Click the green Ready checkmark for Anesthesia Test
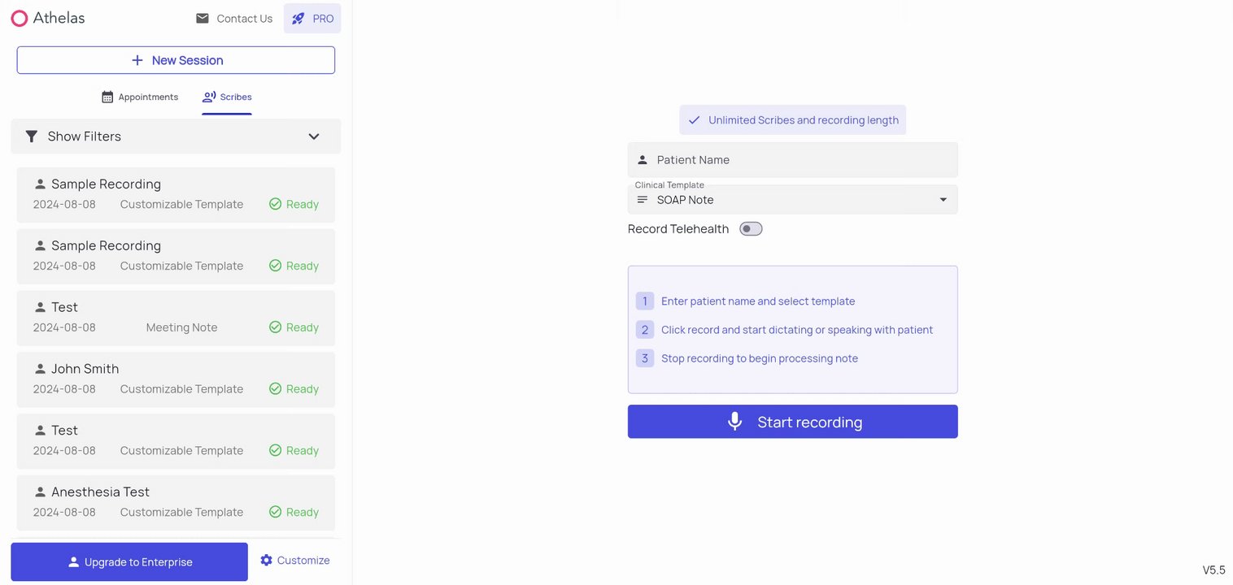1233x585 pixels. 276,512
